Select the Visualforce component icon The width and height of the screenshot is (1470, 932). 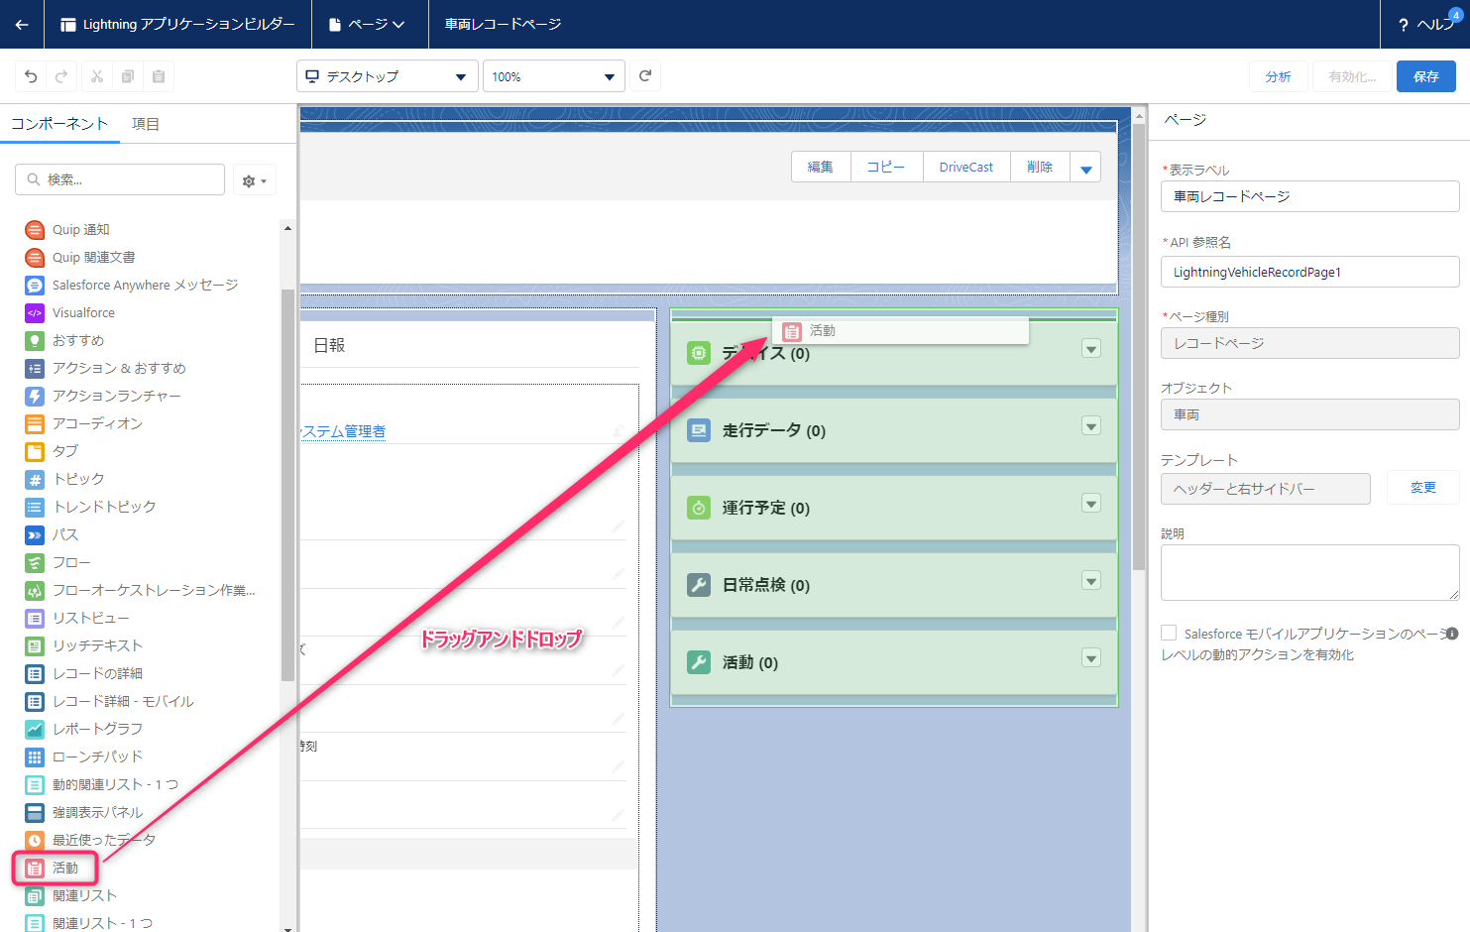(x=35, y=313)
